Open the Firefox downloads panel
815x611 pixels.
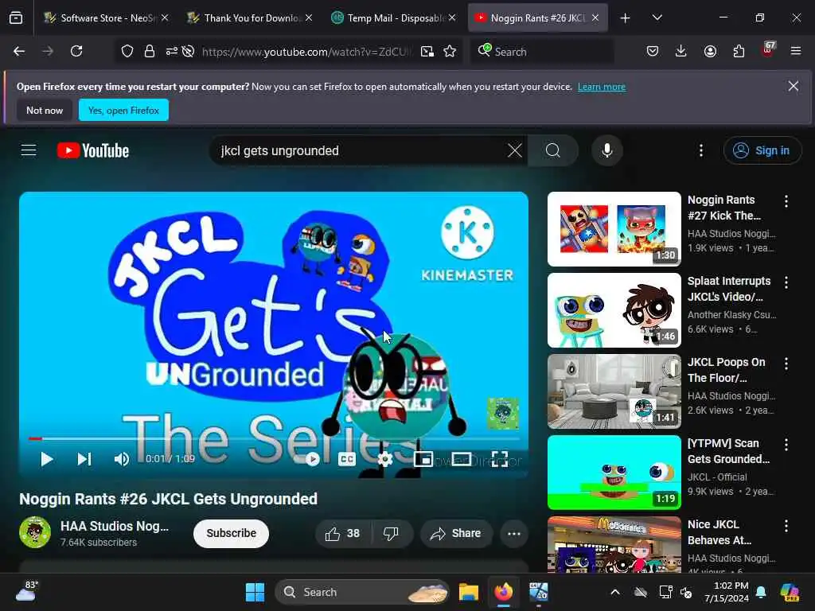coord(681,51)
